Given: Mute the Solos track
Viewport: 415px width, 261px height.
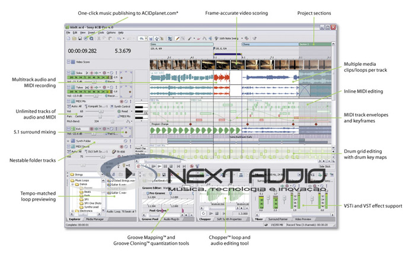Looking at the screenshot, I should tap(111, 73).
